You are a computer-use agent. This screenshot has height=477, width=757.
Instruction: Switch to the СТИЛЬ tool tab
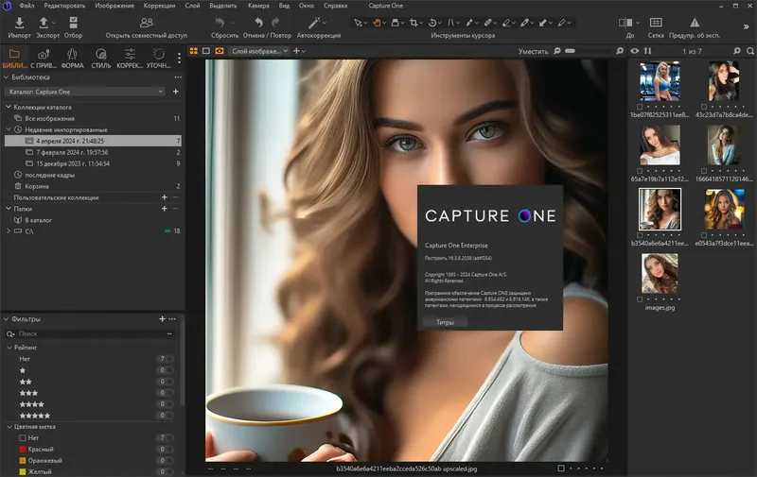[101, 59]
